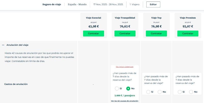Select Sí radio in Viaje Tranquilidad
204x103 pixels.
117,88
